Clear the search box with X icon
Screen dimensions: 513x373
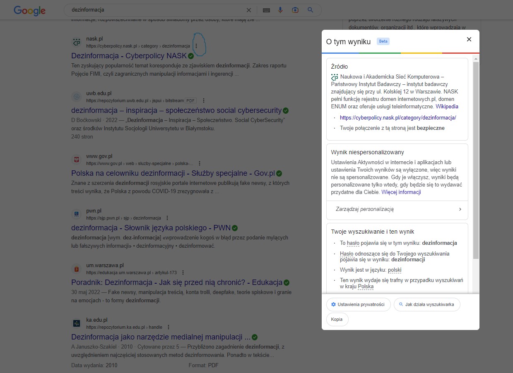pyautogui.click(x=249, y=10)
